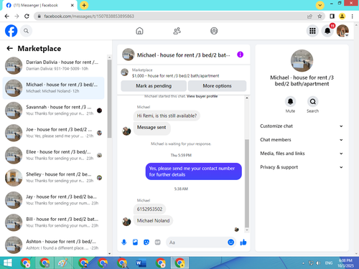Open the account profile picture menu
The width and height of the screenshot is (359, 269).
click(342, 31)
